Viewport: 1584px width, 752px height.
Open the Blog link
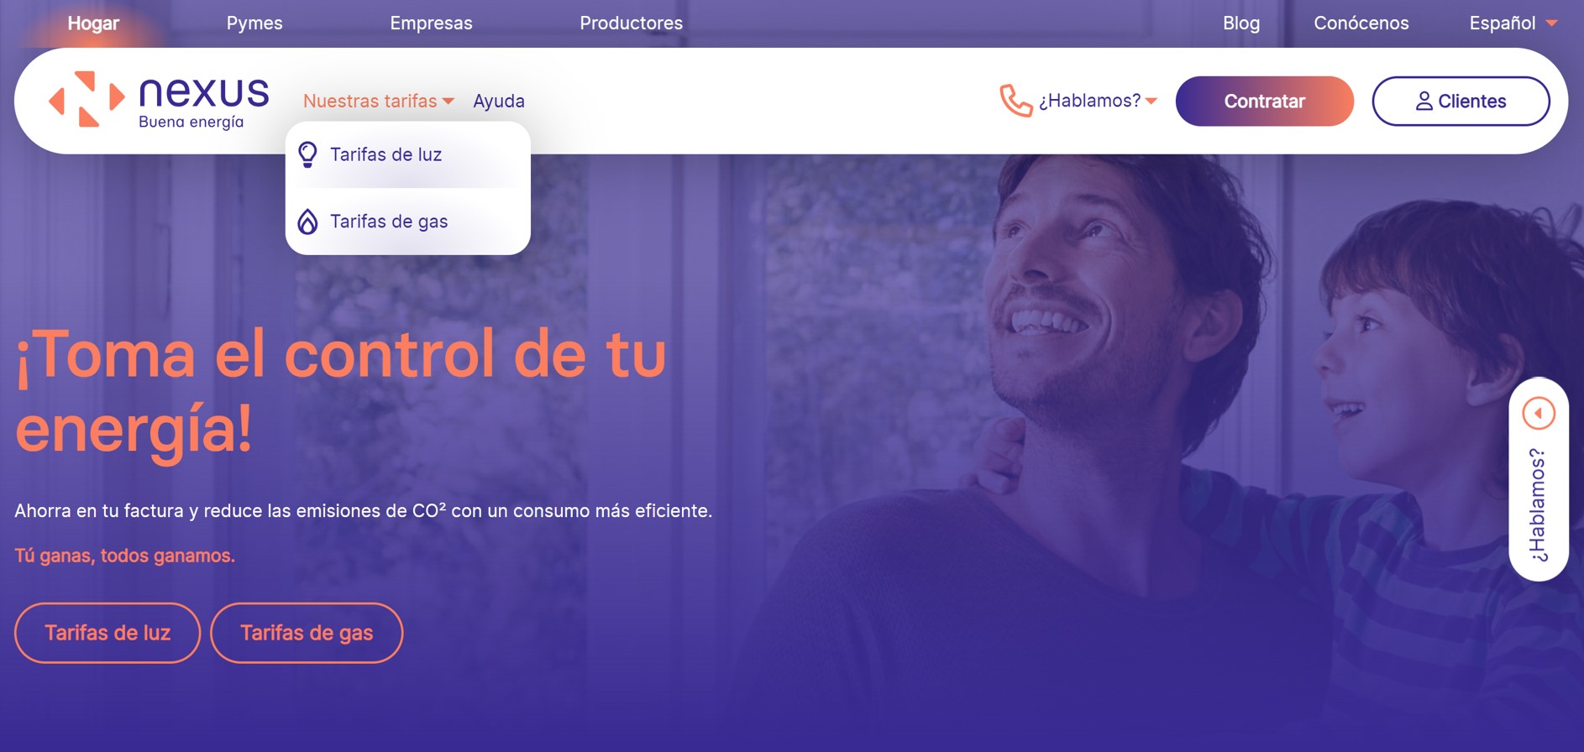tap(1241, 23)
